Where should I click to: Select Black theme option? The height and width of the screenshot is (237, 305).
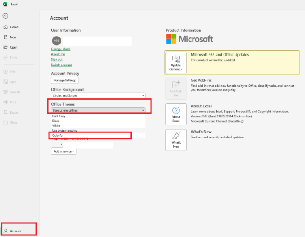[x=98, y=121]
